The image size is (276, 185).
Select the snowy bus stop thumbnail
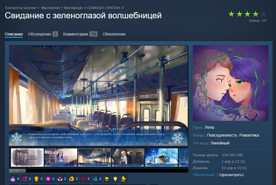point(162,157)
